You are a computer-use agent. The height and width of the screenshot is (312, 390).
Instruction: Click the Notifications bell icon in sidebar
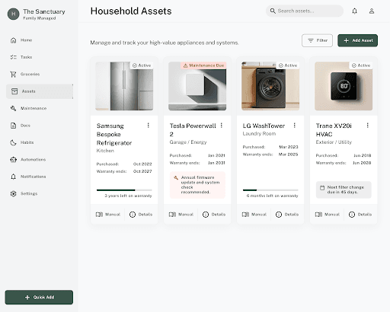point(14,177)
